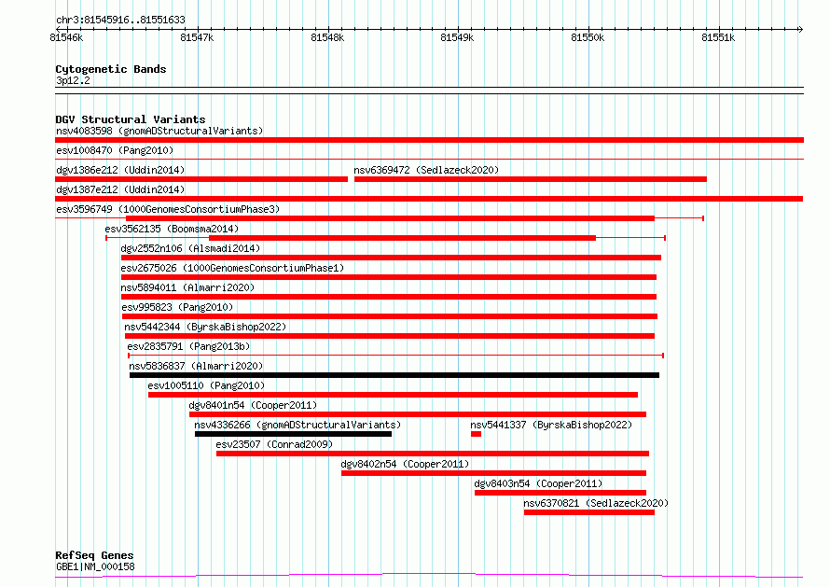Open nsv5894011 (Almarri2020) variant label
This screenshot has height=587, width=830.
point(187,287)
